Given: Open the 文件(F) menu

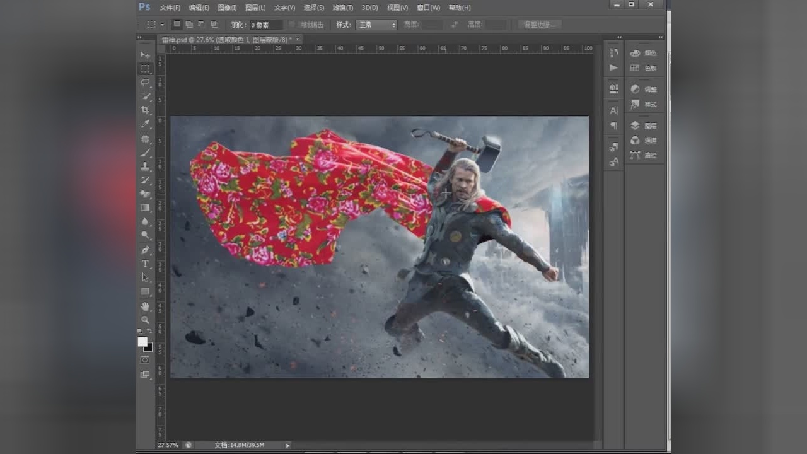Looking at the screenshot, I should tap(170, 8).
